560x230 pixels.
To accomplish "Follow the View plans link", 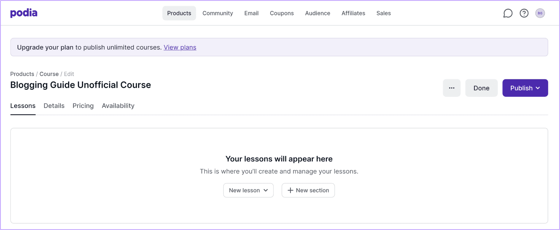I will 180,47.
